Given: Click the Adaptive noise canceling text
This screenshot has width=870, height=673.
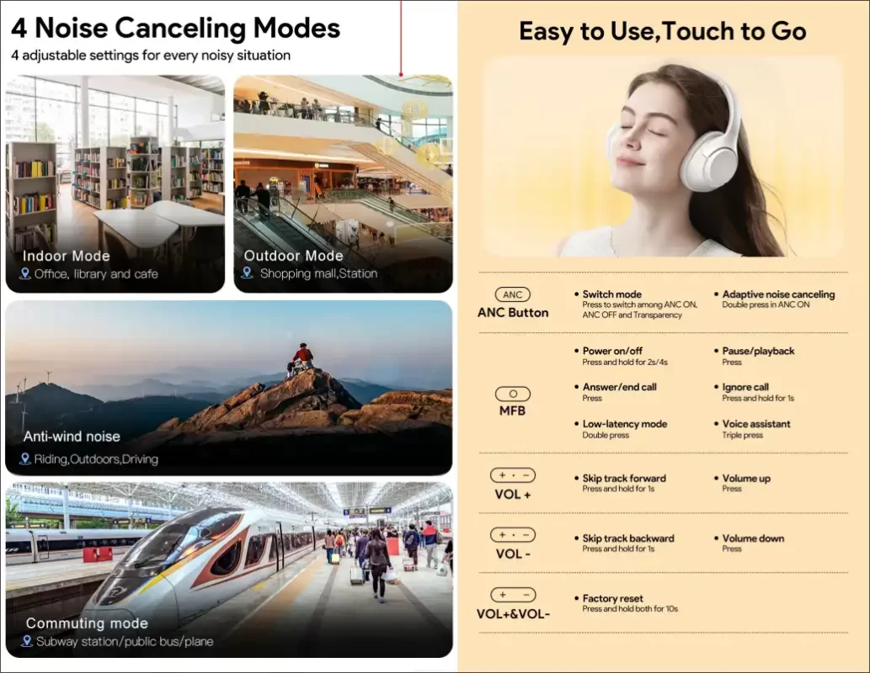Looking at the screenshot, I should (x=778, y=294).
